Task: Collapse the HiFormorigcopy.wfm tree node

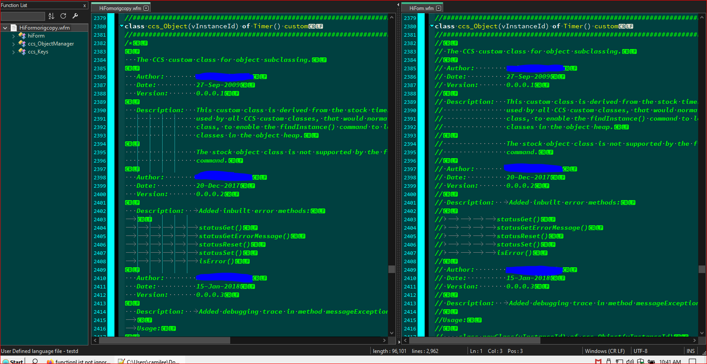Action: pos(5,28)
